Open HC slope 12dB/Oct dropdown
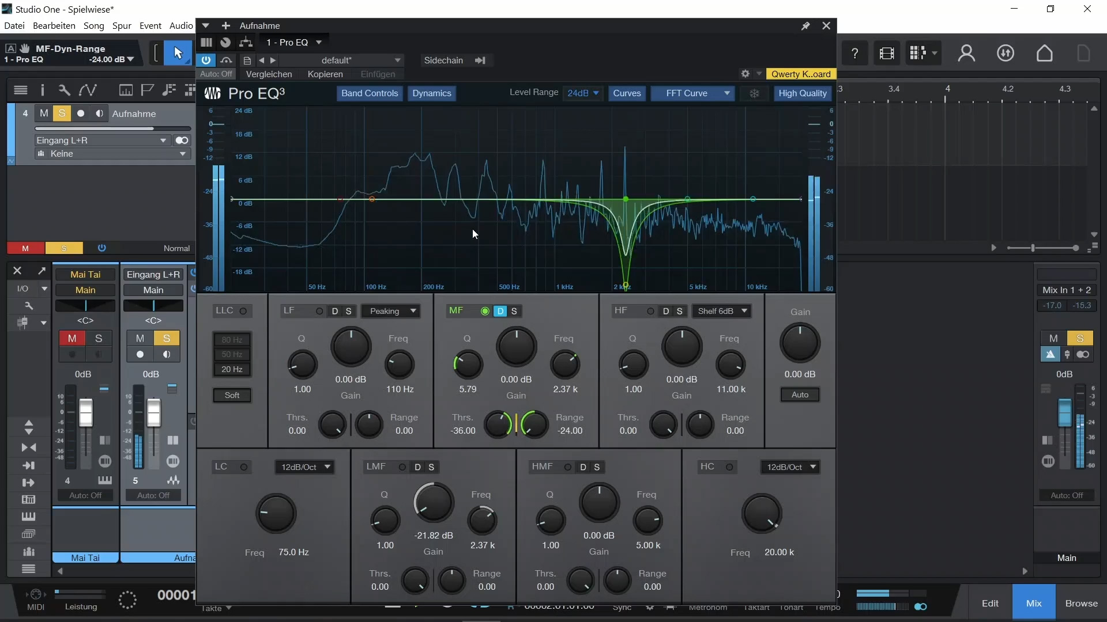Screen dimensions: 1107x622 click(790, 467)
